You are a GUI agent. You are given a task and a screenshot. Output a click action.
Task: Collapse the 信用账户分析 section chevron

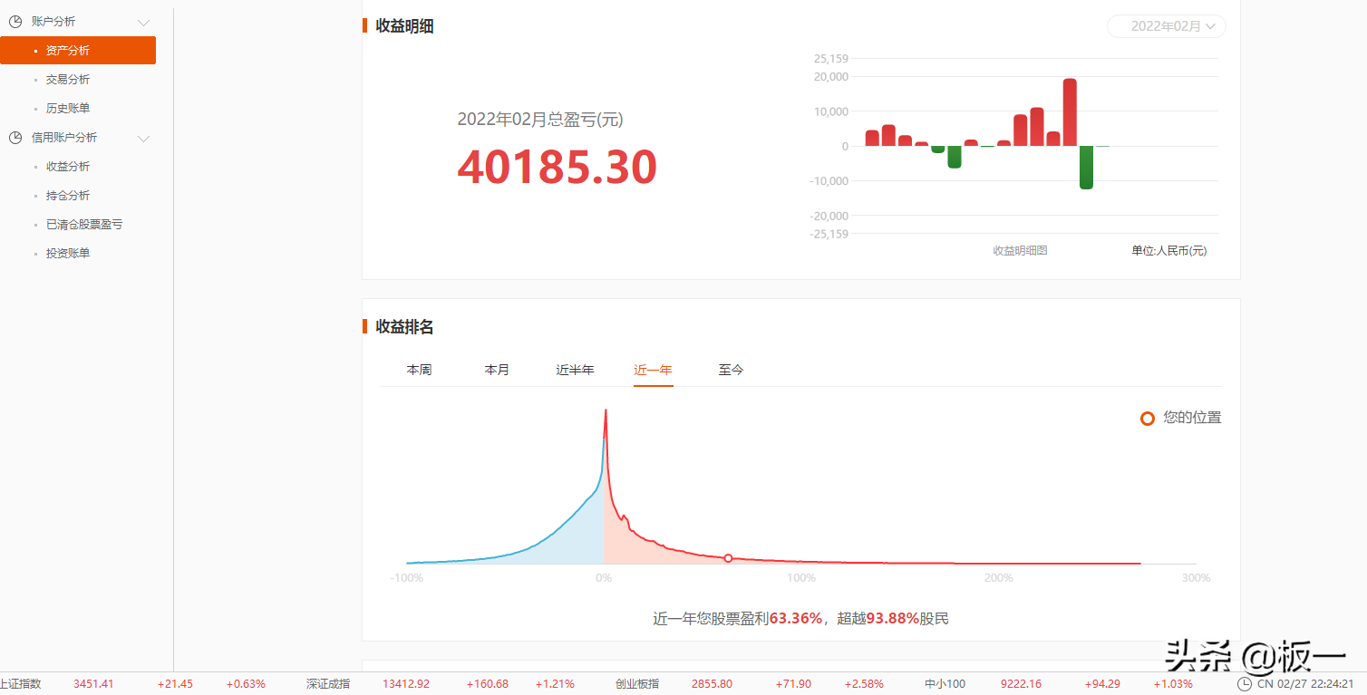pos(143,137)
